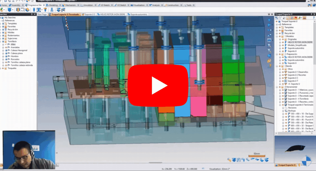316x171 pixels.
Task: Open the Progressive Die tab dropdown arrow
Action: [44, 5]
